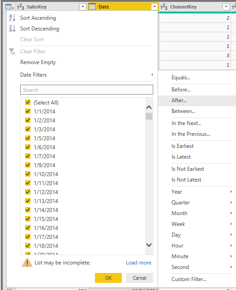Uncheck the 1/6/2014 date checkbox
This screenshot has width=236, height=290.
(x=28, y=147)
